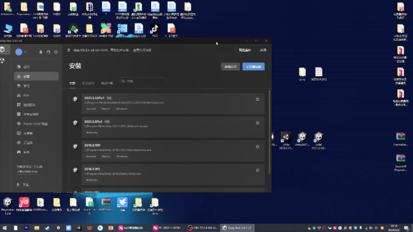Open the blue bird app desktop shortcut
Image resolution: width=413 pixels, height=232 pixels.
point(123,205)
